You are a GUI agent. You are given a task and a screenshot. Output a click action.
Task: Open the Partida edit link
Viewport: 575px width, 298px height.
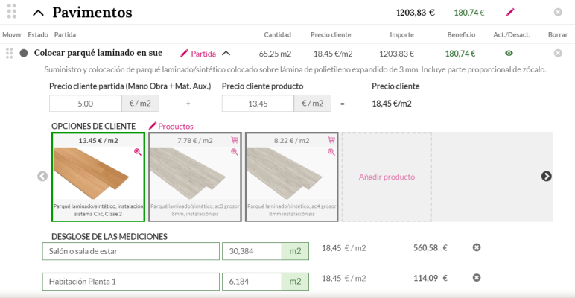point(198,54)
